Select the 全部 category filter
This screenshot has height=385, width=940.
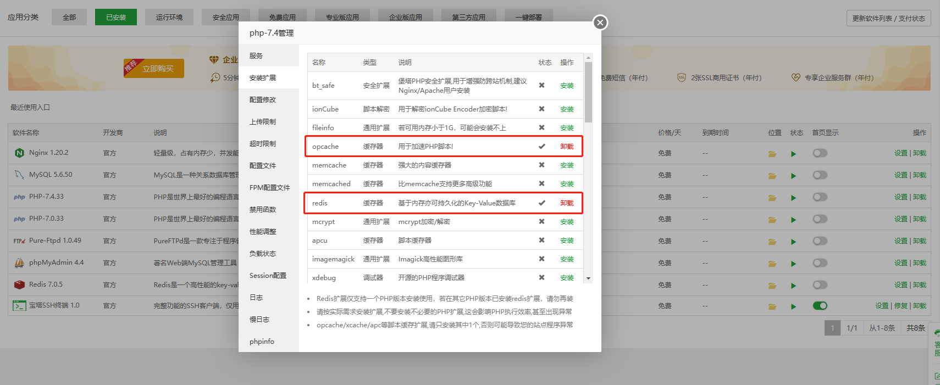click(x=69, y=18)
